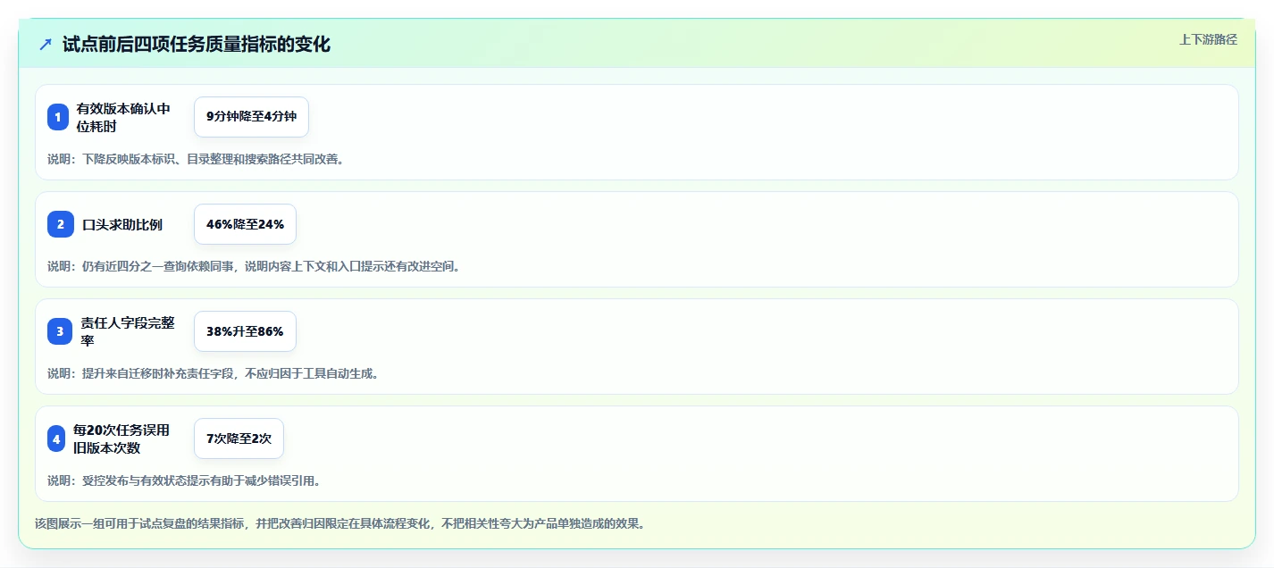Click the label 责任人字段完整率

pos(128,331)
